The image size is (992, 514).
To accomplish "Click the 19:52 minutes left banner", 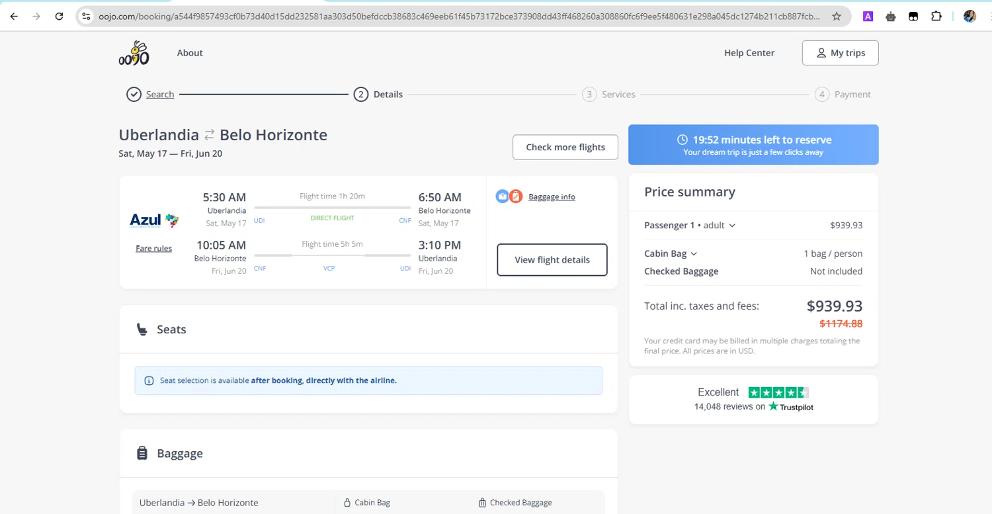I will pos(753,145).
